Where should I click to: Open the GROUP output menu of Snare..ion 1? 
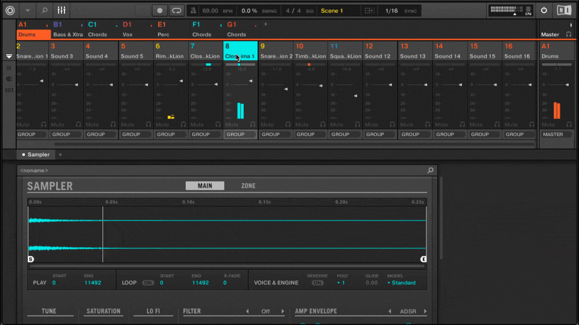coord(32,134)
